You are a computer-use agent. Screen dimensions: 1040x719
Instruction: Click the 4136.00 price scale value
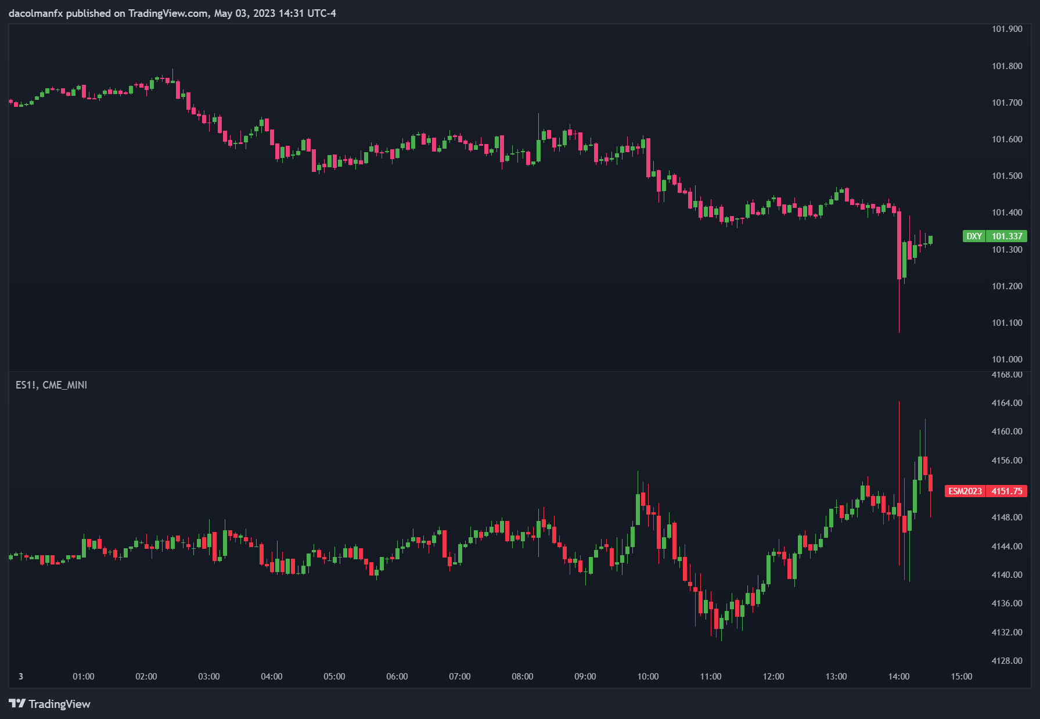(x=1007, y=603)
